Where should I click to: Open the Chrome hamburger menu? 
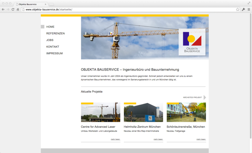pyautogui.click(x=249, y=10)
